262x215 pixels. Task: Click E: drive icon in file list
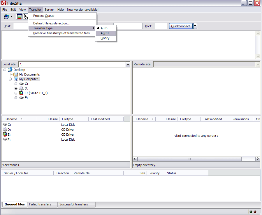(x=5, y=134)
